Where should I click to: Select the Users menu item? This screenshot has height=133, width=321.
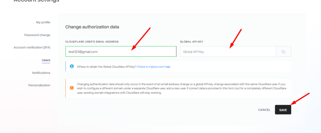(46, 60)
